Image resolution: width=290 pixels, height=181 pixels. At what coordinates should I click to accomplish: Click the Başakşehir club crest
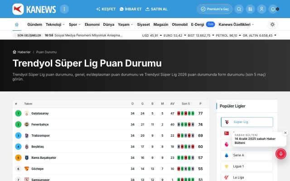(x=27, y=158)
